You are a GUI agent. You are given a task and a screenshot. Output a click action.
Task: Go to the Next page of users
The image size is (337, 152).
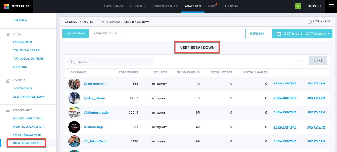coord(318,61)
